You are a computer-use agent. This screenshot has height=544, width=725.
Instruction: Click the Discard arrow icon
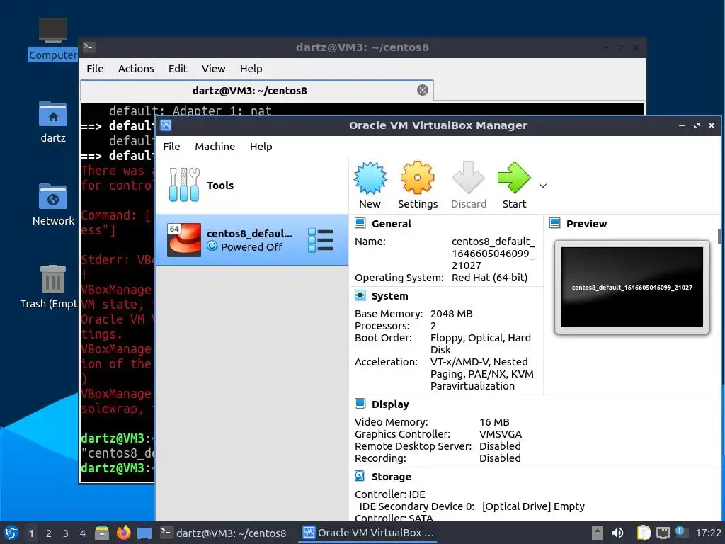point(468,178)
